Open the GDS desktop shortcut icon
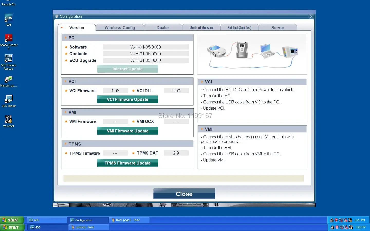 [8, 18]
